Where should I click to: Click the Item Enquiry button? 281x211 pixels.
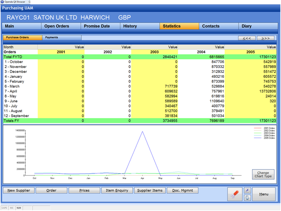coord(117,190)
